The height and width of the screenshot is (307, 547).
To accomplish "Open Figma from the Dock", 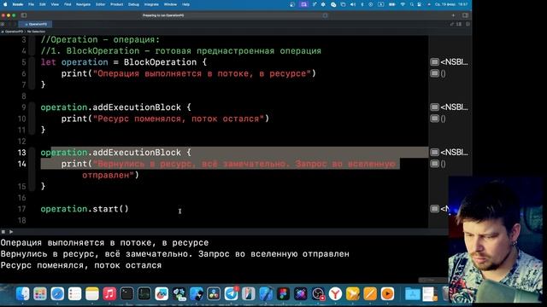I will [x=283, y=293].
